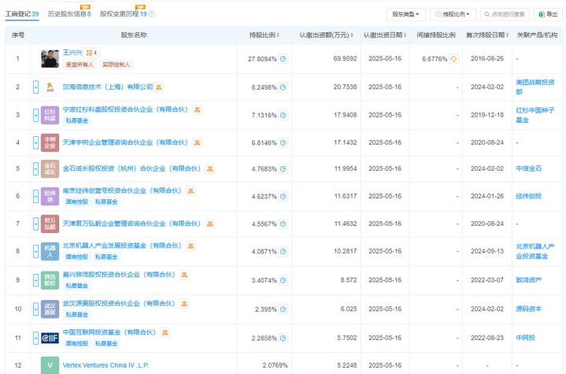The height and width of the screenshot is (374, 566).
Task: Click equity structure icon after 嘉兴骅茂
Action: [x=184, y=275]
